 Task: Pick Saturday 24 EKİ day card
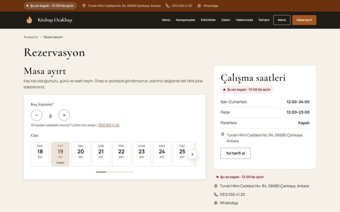[x=162, y=154]
